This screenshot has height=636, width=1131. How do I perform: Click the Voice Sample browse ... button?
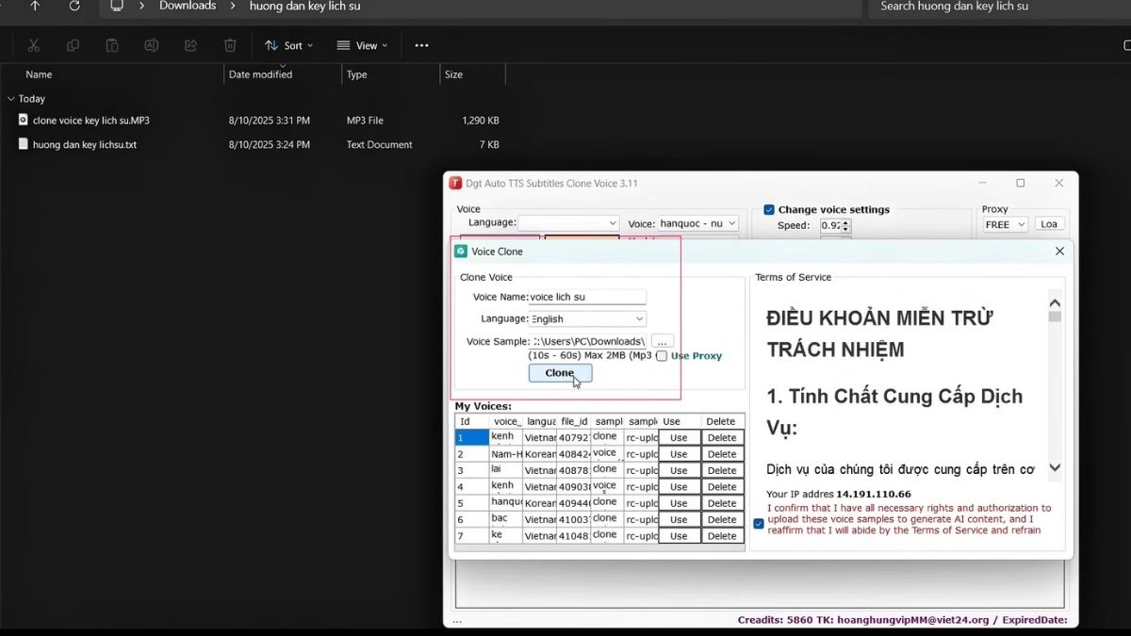663,341
